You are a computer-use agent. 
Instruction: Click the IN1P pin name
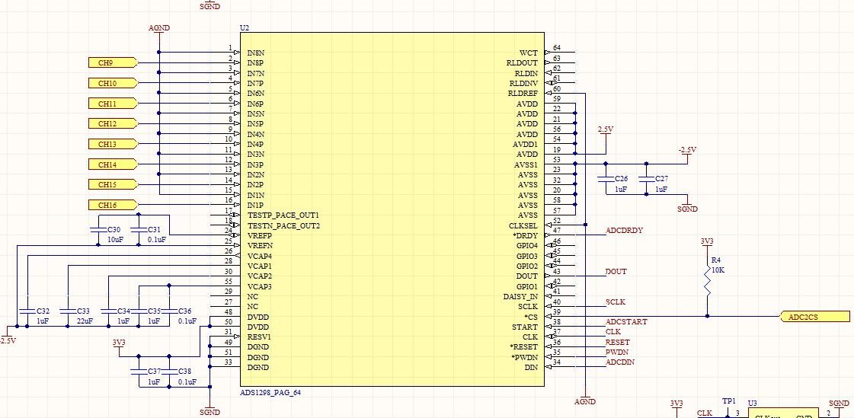(255, 205)
